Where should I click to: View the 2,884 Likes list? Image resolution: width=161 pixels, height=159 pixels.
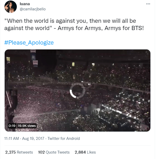(85, 152)
